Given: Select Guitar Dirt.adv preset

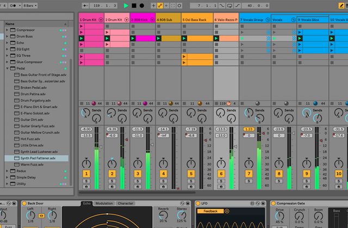Looking at the screenshot, I should 32,119.
